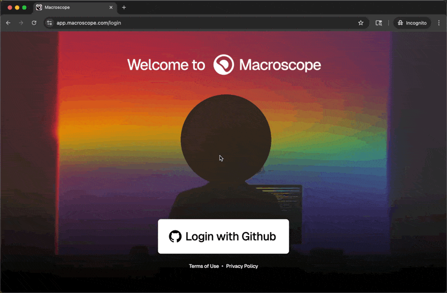Open a new tab with plus button
This screenshot has width=447, height=293.
click(123, 7)
